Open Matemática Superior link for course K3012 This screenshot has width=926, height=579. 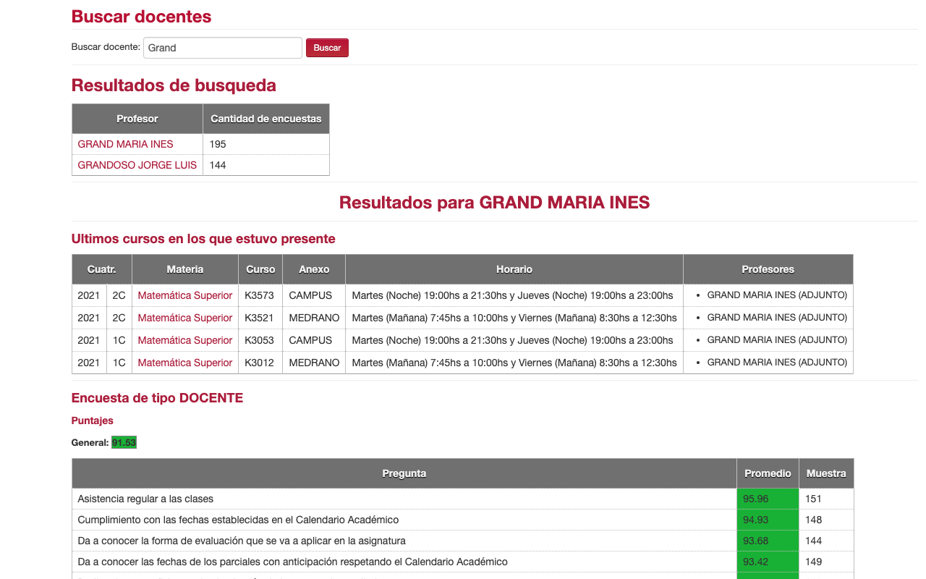184,363
